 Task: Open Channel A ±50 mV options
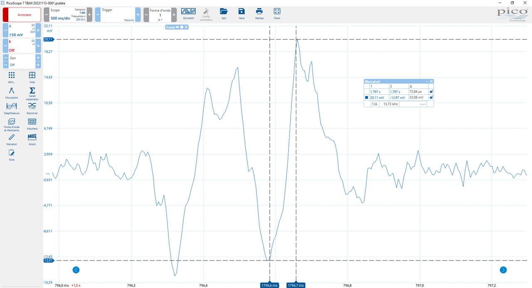pyautogui.click(x=22, y=30)
